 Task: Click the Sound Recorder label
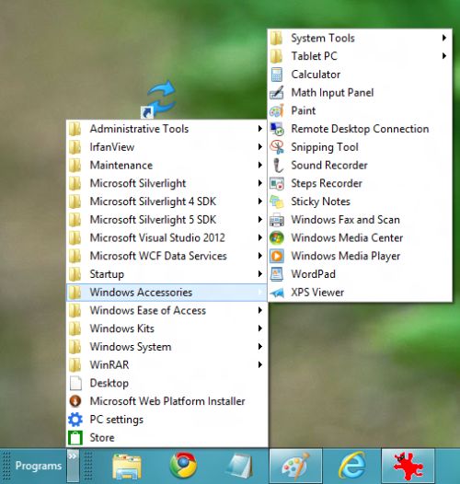[329, 165]
